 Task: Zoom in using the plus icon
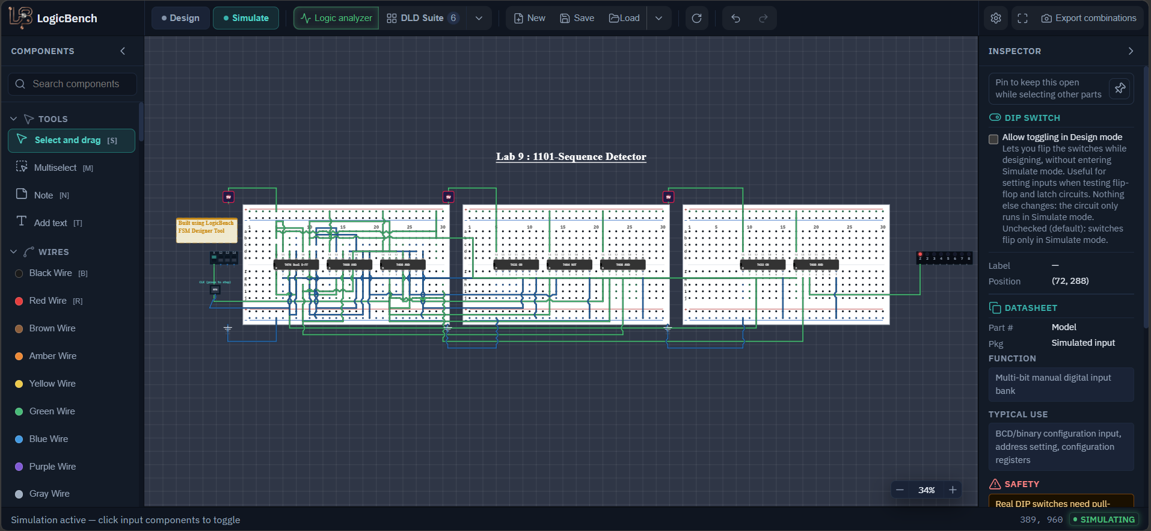point(953,490)
